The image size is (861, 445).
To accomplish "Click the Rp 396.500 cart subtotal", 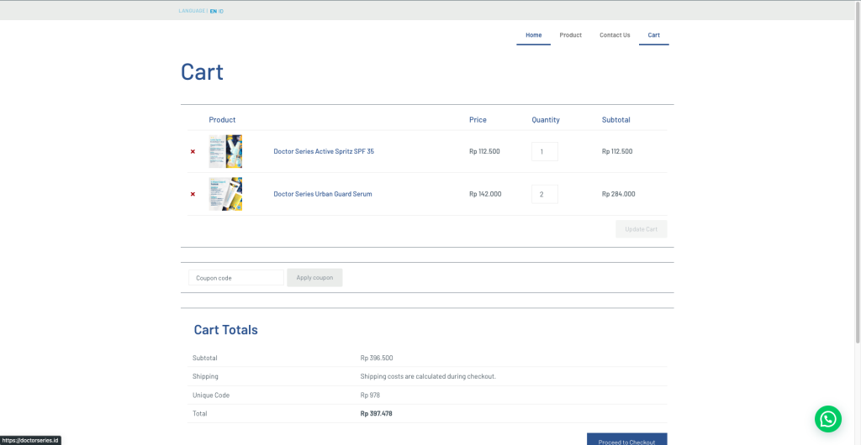I will pyautogui.click(x=377, y=358).
